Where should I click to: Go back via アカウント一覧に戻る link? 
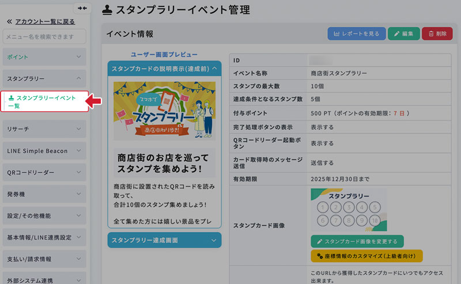click(45, 21)
